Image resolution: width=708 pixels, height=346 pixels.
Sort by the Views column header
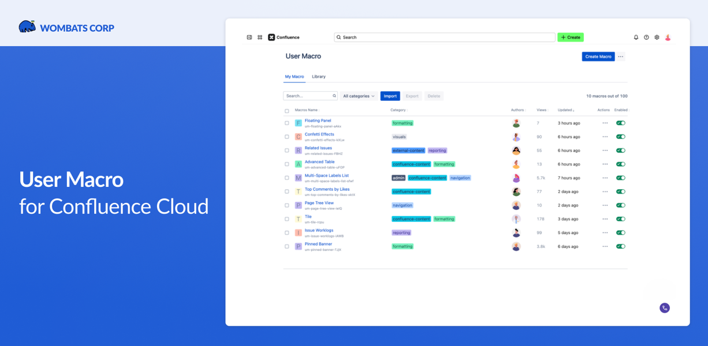pyautogui.click(x=542, y=110)
